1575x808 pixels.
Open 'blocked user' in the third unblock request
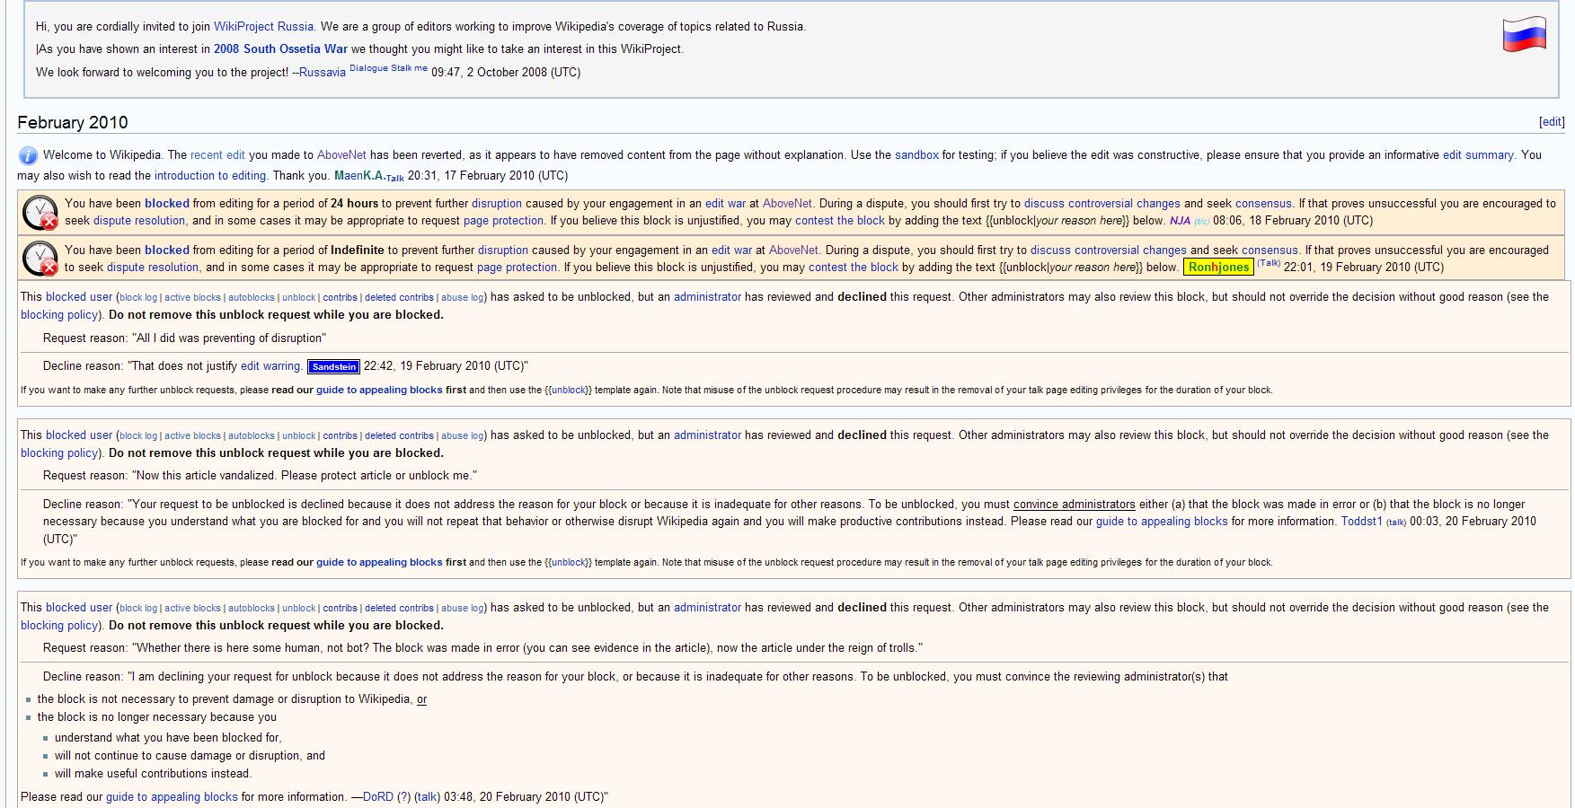coord(79,608)
